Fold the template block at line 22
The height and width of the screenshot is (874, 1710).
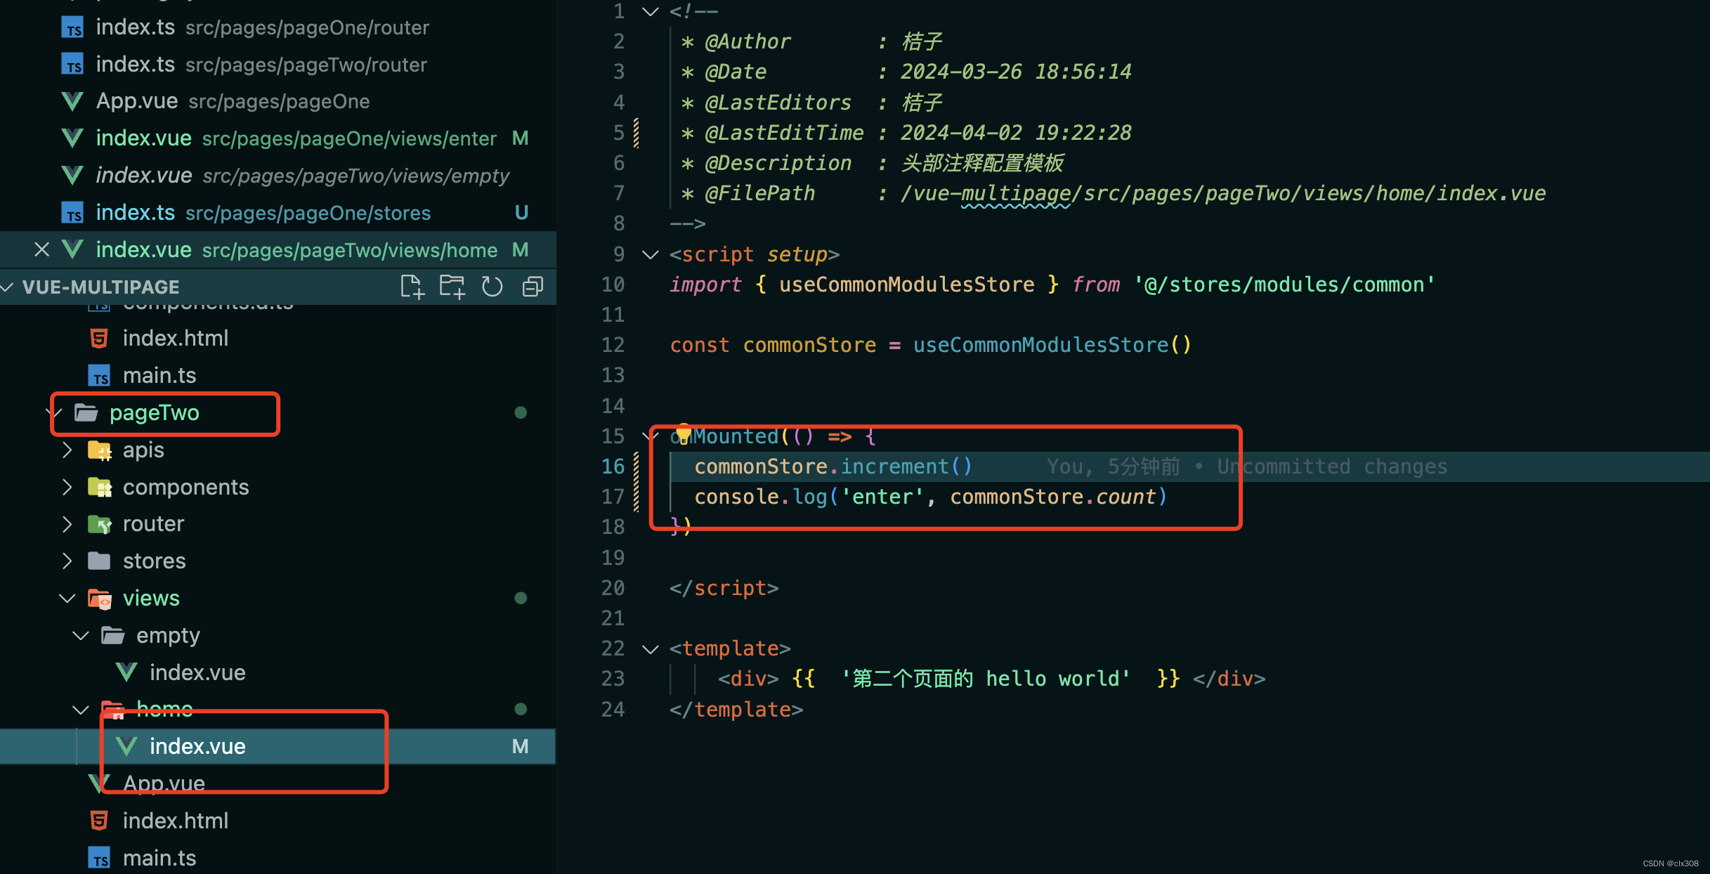coord(651,648)
